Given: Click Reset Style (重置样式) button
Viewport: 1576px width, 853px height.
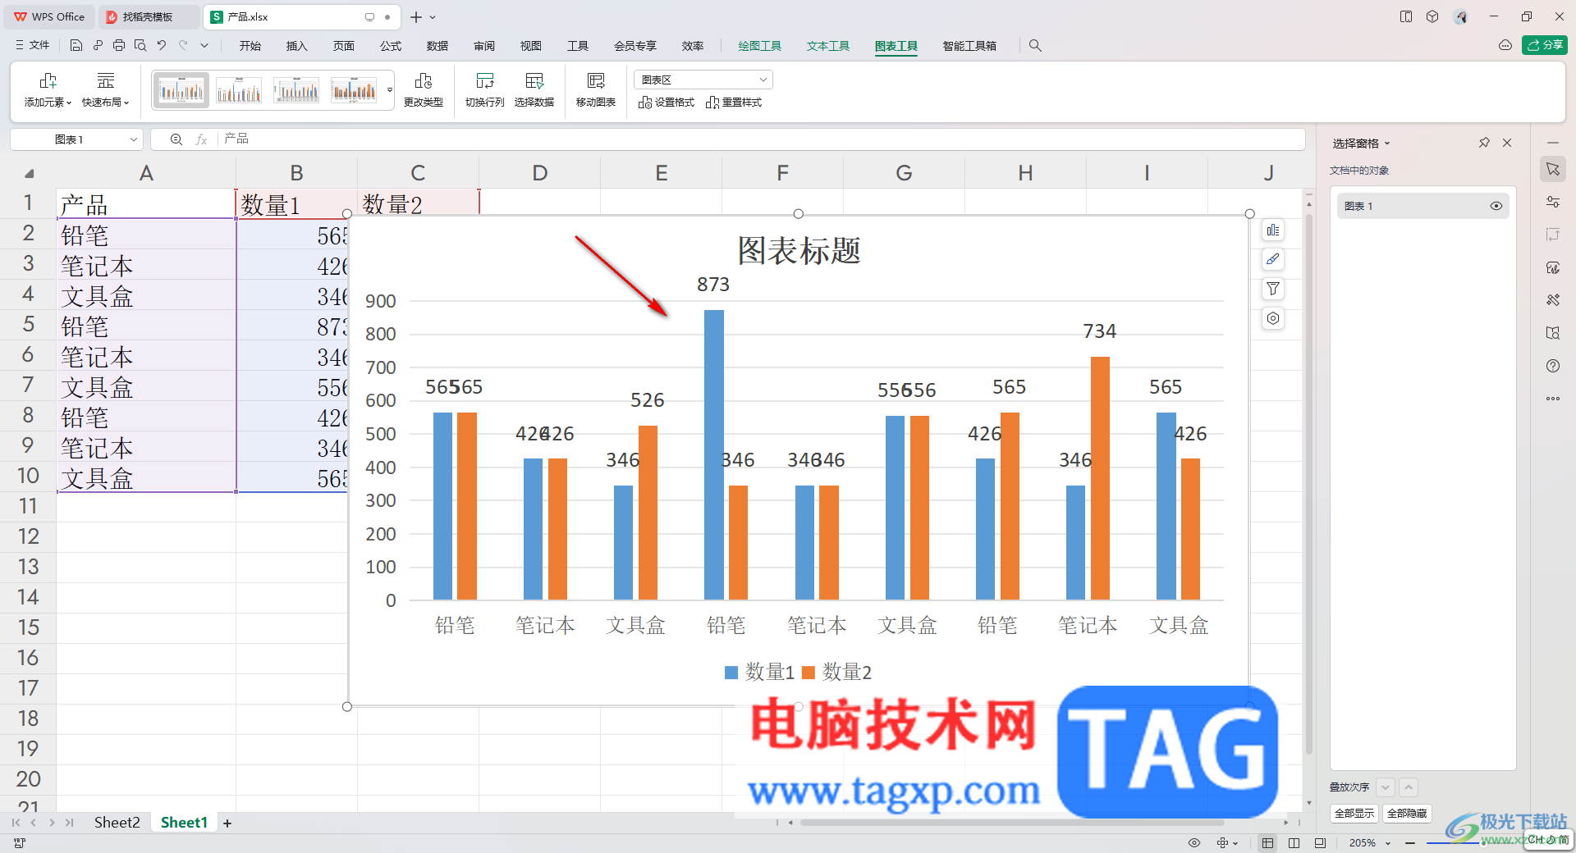Looking at the screenshot, I should 734,103.
